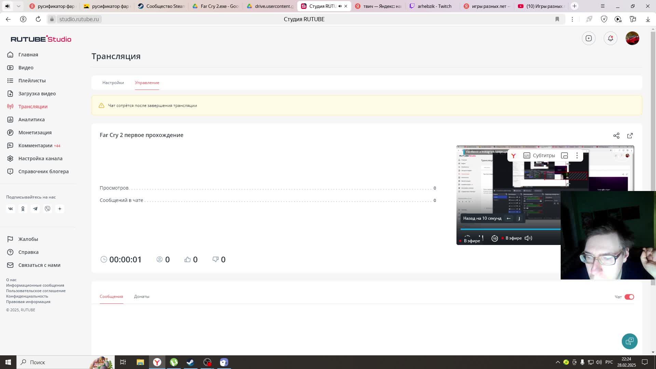The width and height of the screenshot is (656, 369).
Task: Open stream in new window icon
Action: 630,136
